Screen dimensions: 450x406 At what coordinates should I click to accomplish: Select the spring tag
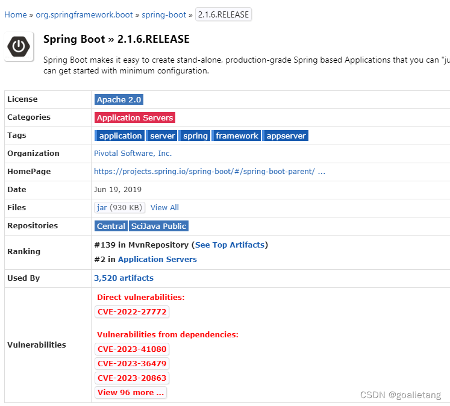click(x=195, y=136)
